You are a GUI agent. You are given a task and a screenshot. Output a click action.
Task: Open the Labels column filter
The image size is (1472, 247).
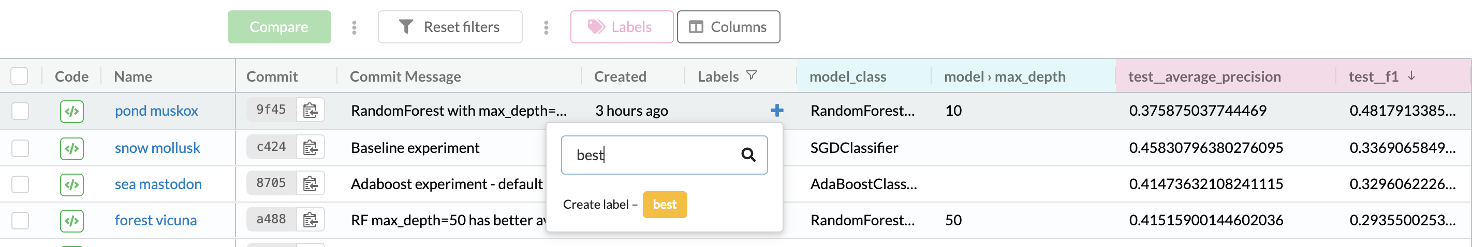[752, 76]
